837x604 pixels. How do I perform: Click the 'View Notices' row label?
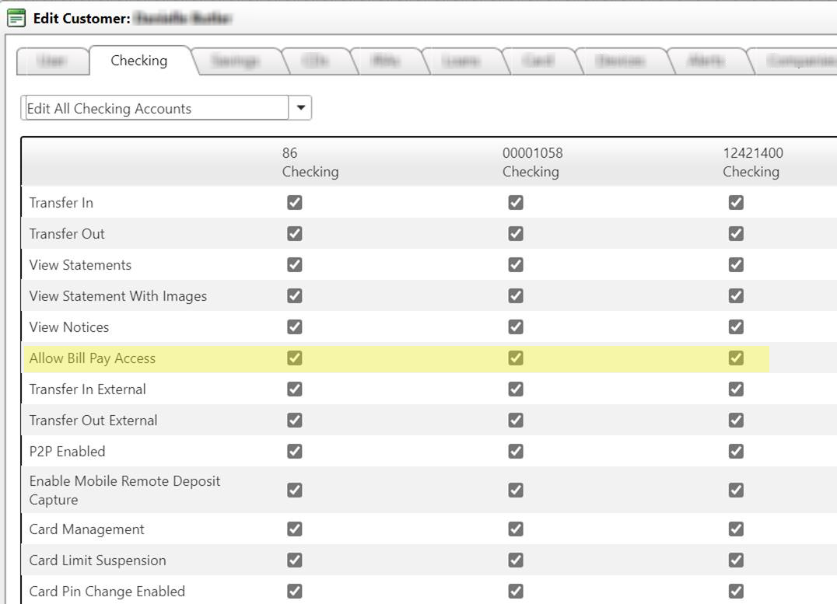[69, 327]
